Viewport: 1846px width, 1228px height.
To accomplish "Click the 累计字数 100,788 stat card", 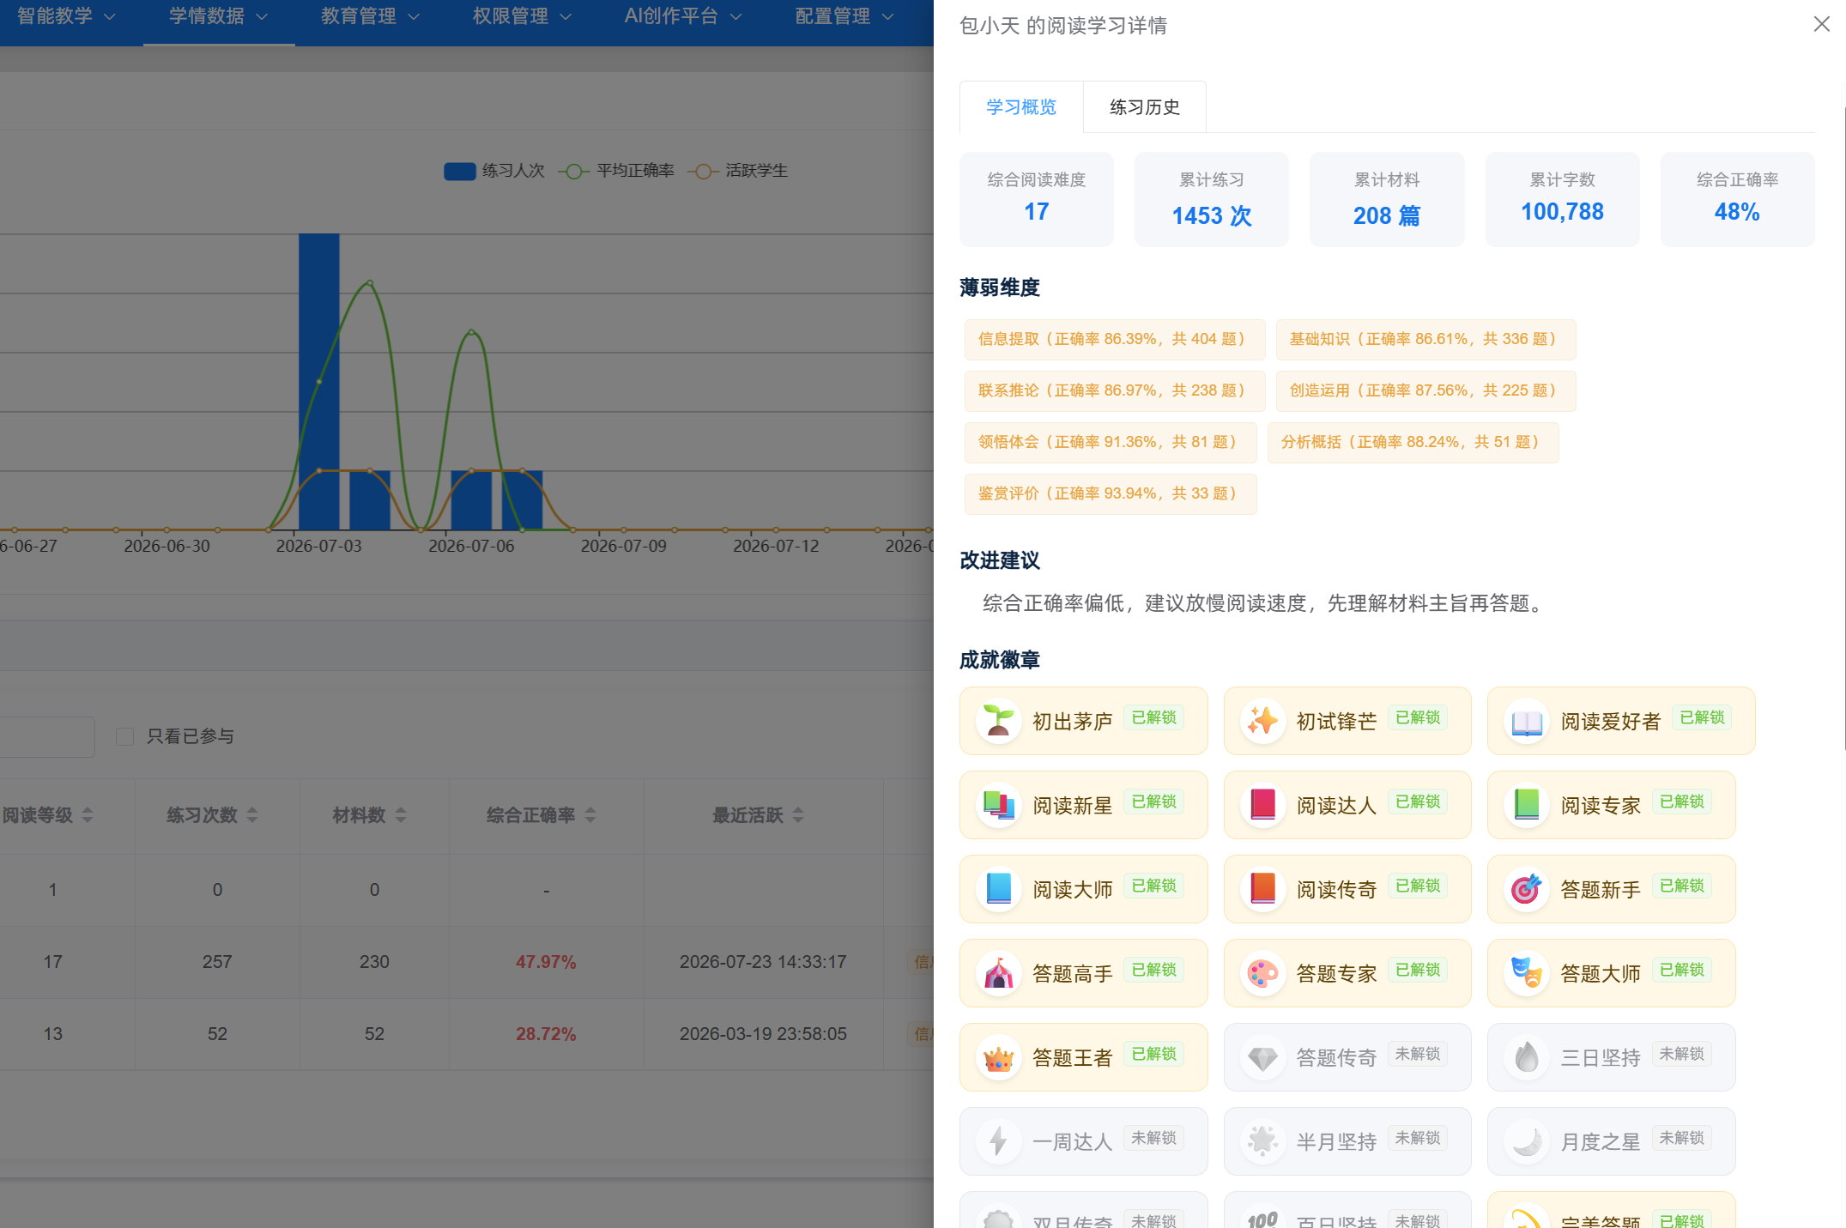I will point(1562,199).
